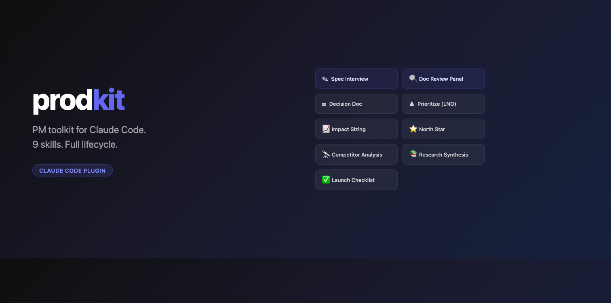Image resolution: width=611 pixels, height=303 pixels.
Task: Open the Prioritize (LNO) card
Action: (x=444, y=104)
